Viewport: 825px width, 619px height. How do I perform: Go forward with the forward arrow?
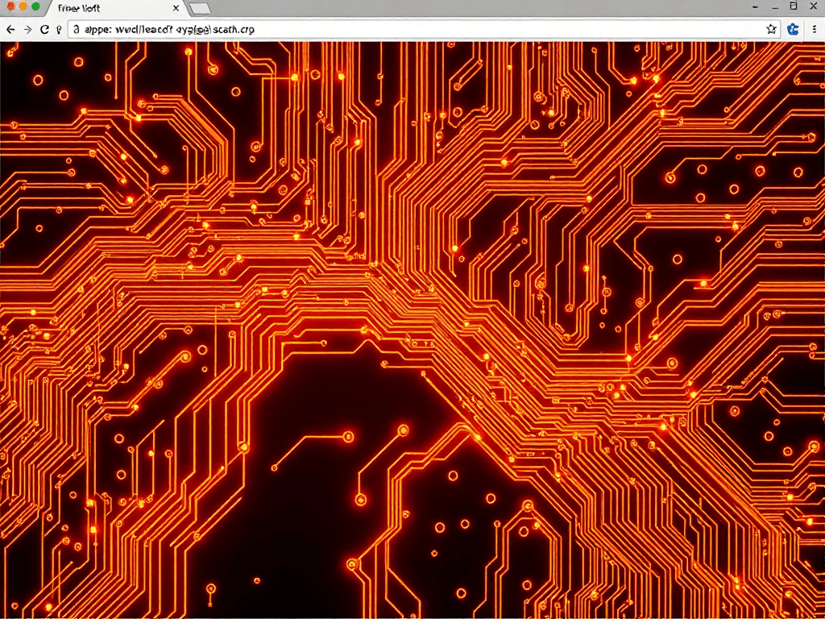coord(27,29)
